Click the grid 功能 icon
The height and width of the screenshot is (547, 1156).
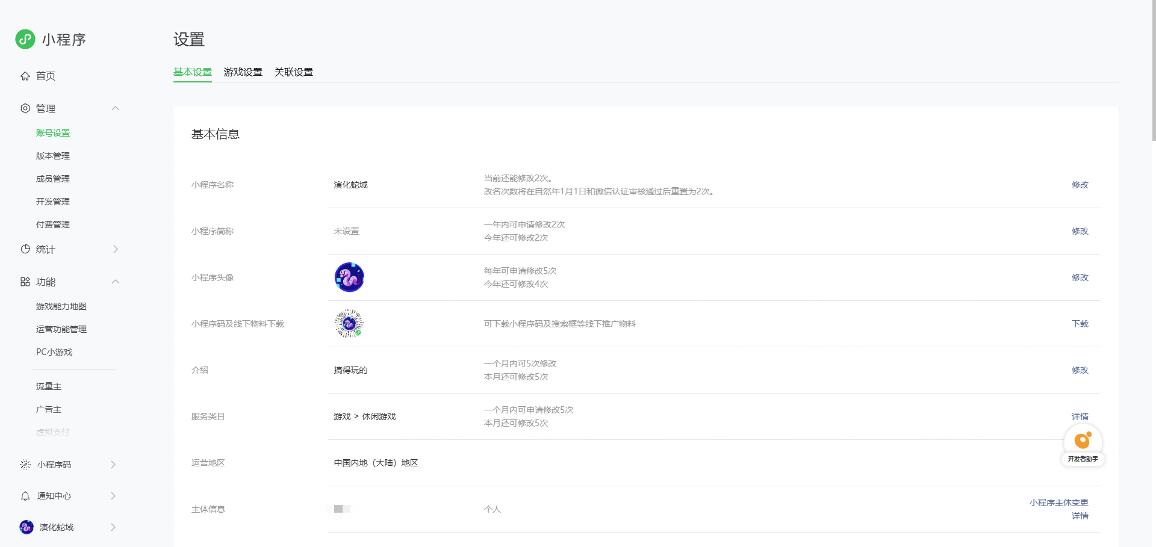(x=25, y=282)
